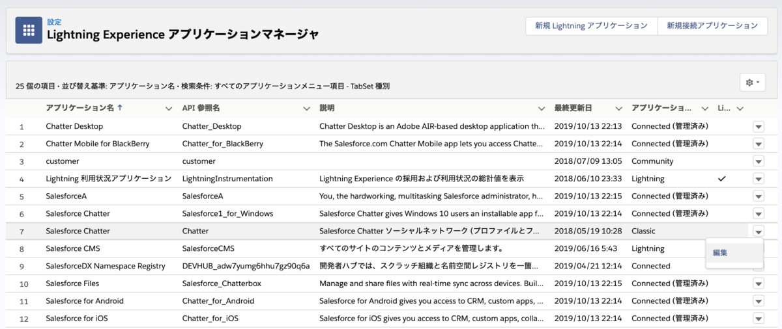Sort by the API 参照名 column header
This screenshot has height=329, width=782.
[201, 108]
